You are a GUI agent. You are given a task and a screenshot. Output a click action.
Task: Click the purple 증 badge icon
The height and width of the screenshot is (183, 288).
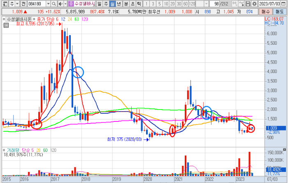[71, 3]
